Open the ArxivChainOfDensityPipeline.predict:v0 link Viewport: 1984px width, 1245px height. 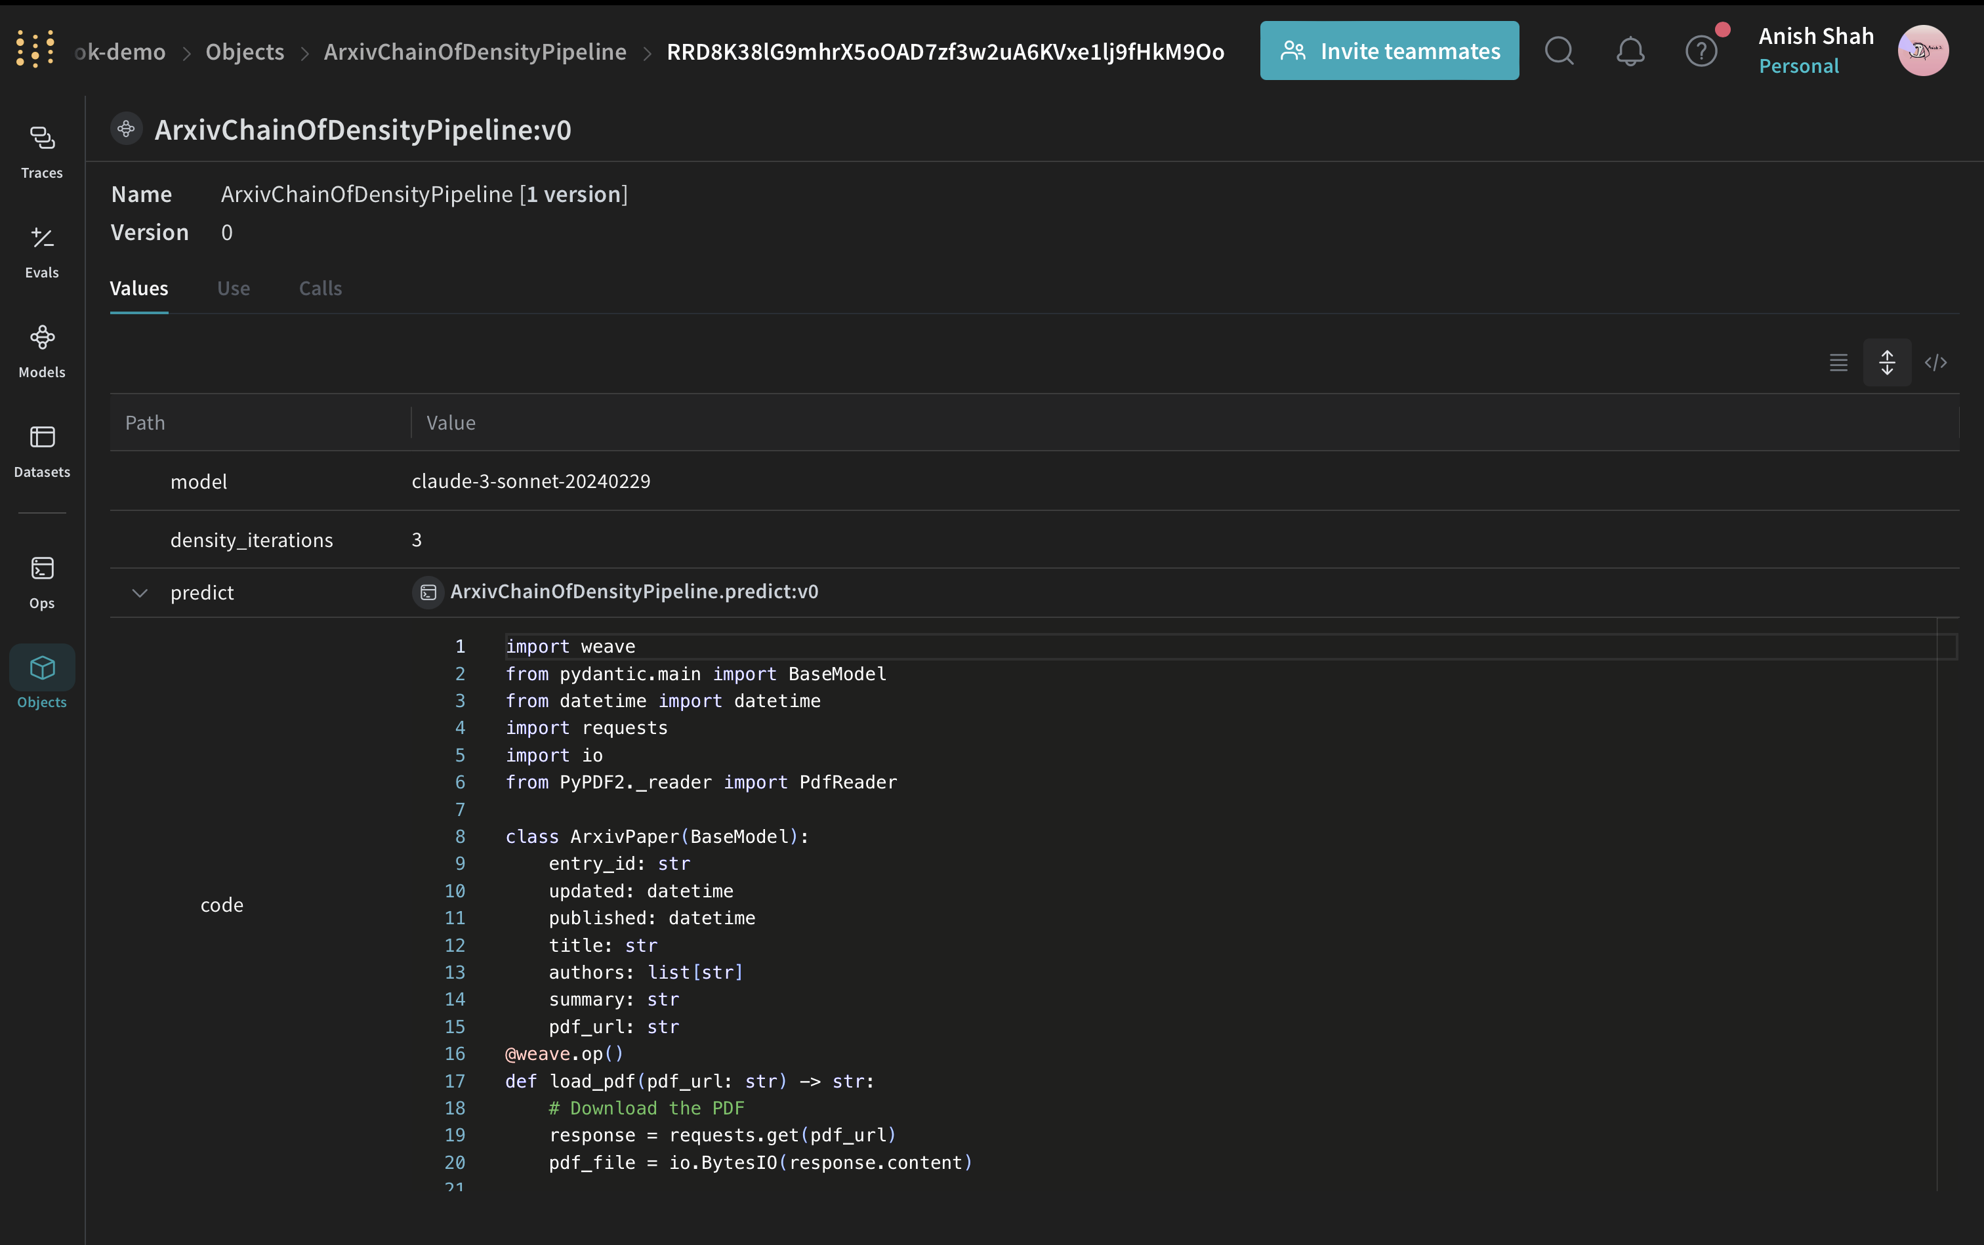(x=633, y=590)
